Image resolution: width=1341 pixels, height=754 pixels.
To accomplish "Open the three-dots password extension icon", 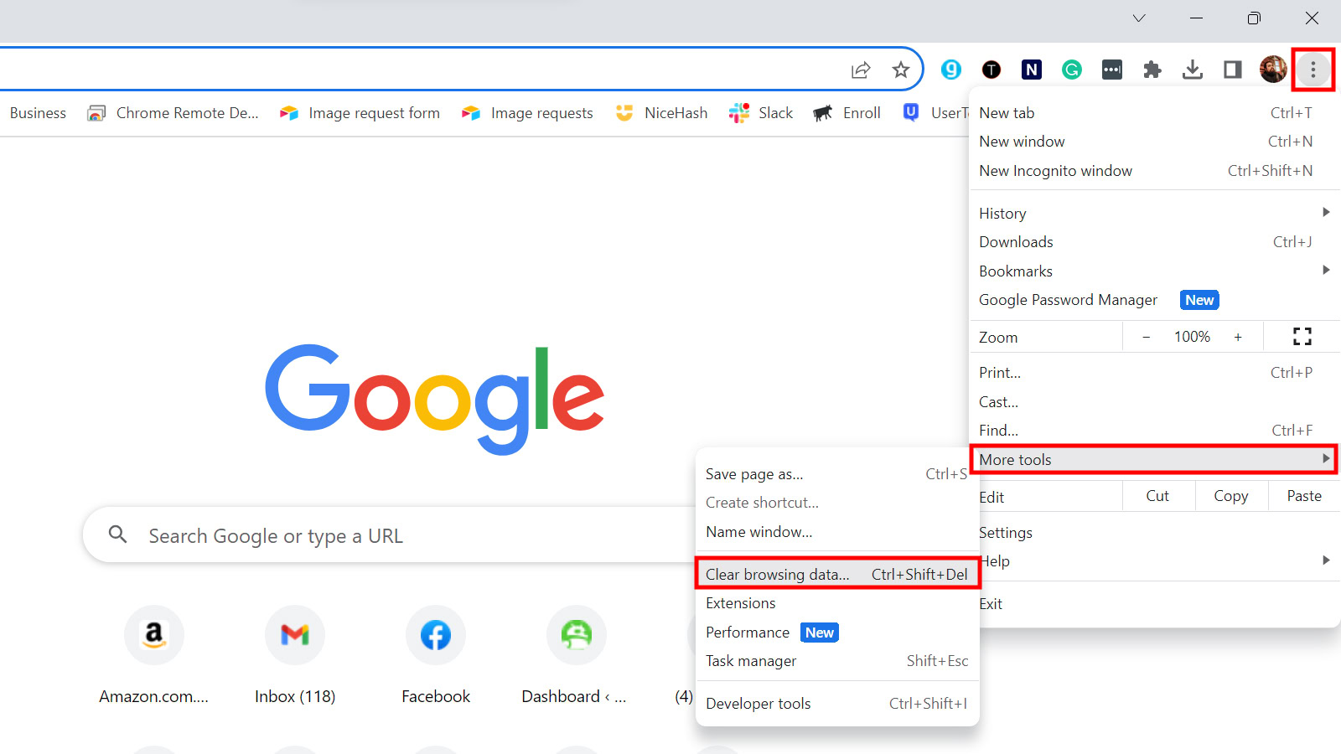I will click(1112, 70).
